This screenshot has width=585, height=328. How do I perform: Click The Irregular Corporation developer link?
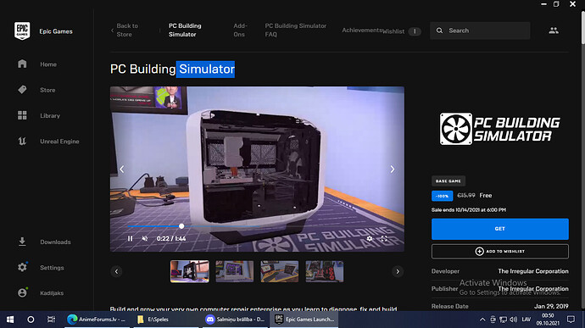point(533,271)
